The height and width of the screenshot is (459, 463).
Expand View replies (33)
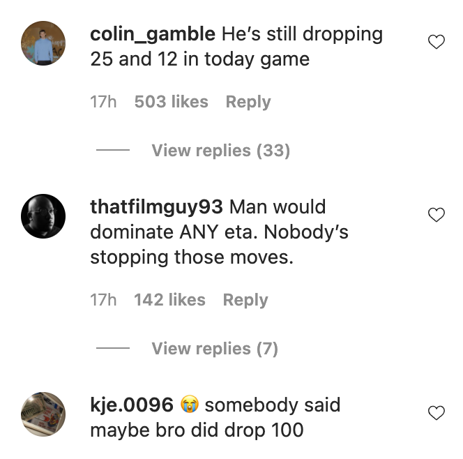tap(220, 151)
